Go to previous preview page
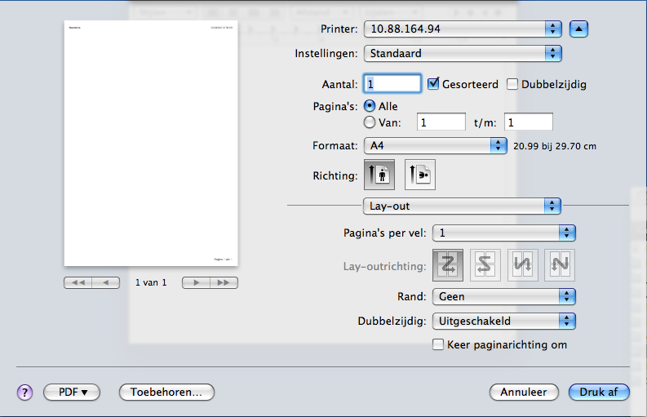Screen dimensions: 647x417 pyautogui.click(x=106, y=283)
